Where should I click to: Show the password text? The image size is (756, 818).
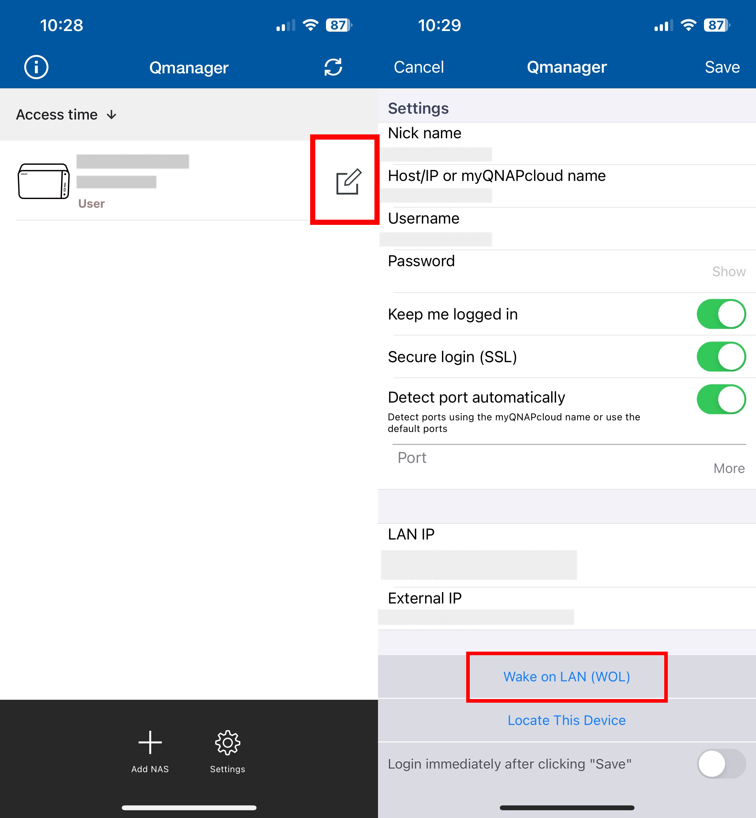click(729, 272)
